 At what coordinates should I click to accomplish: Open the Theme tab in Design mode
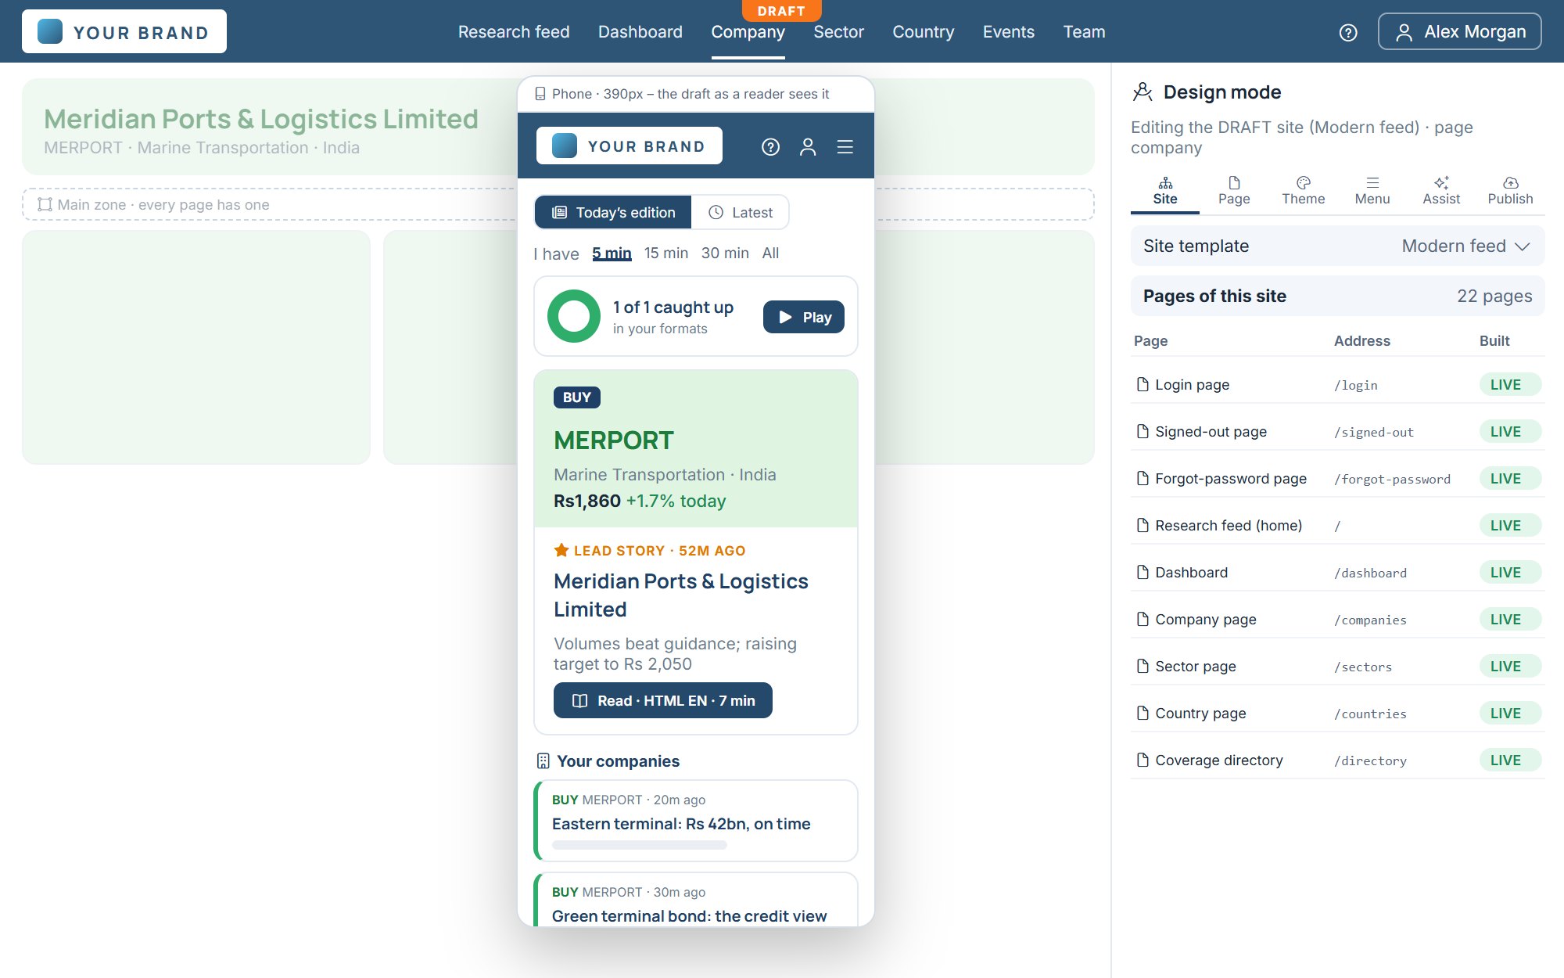tap(1303, 192)
